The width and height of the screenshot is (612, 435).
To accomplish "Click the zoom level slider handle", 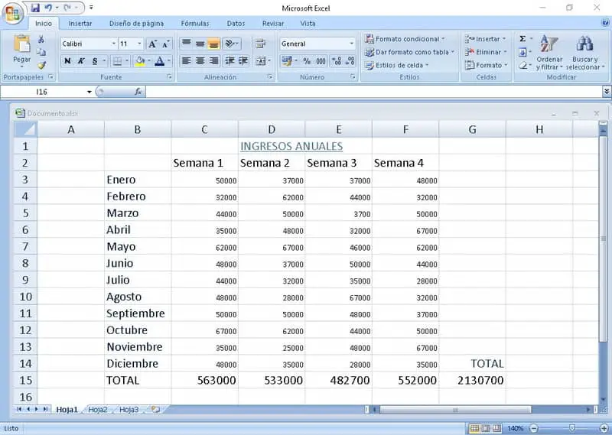I will (x=571, y=428).
